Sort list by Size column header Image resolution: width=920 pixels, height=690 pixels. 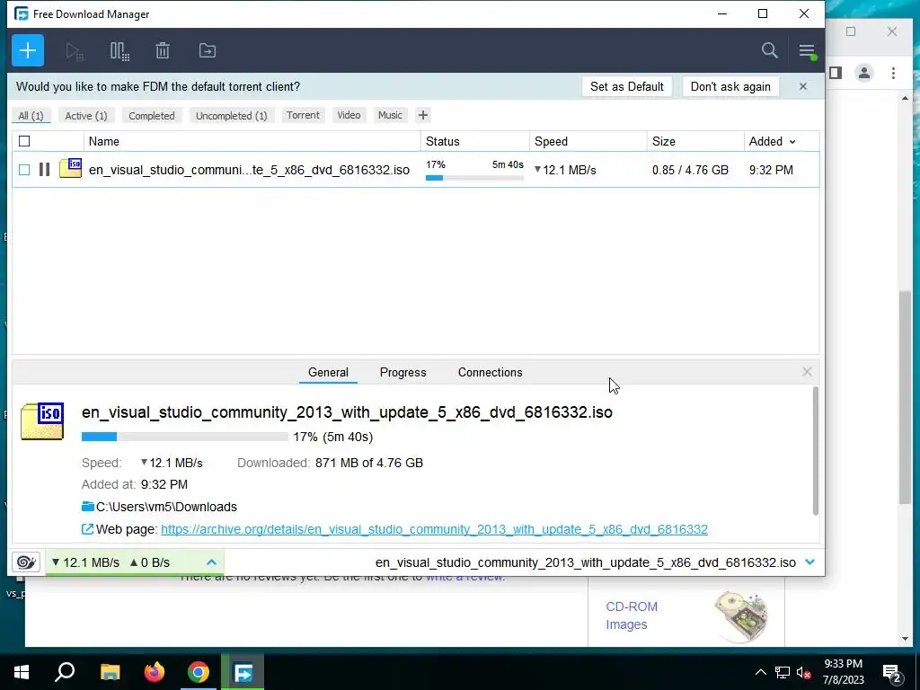tap(695, 141)
